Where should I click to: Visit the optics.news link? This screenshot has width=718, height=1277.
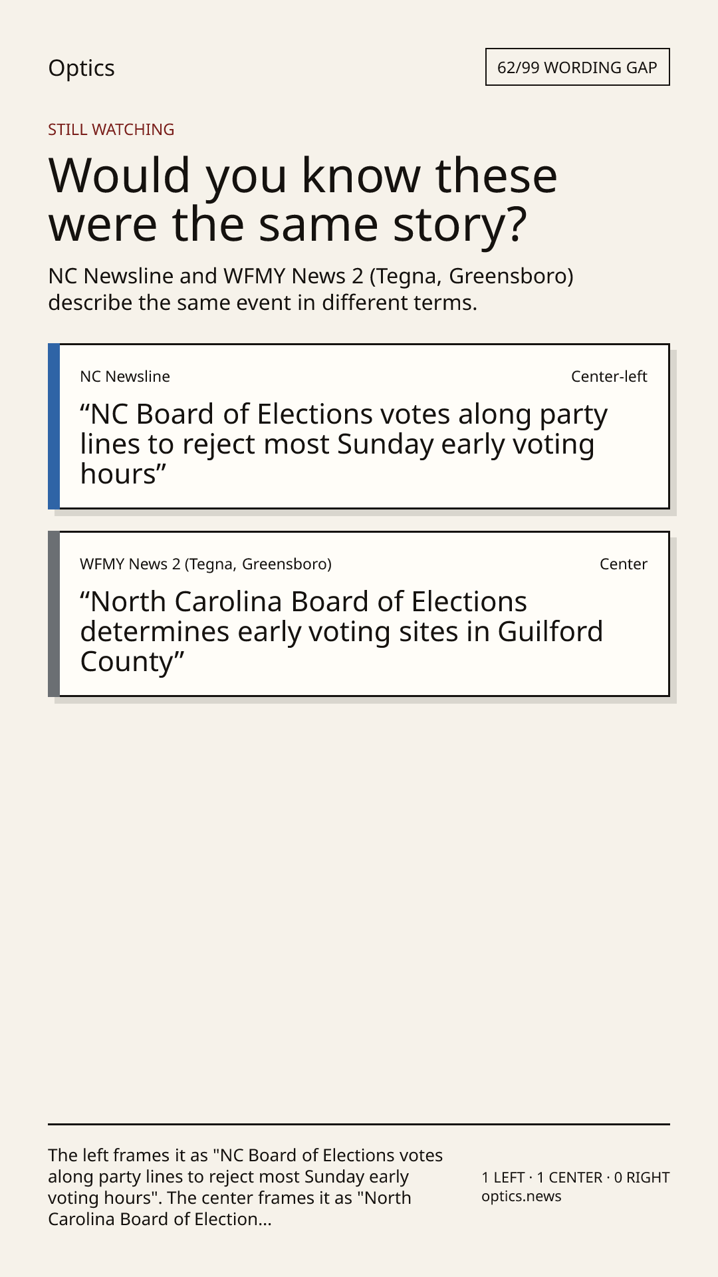(x=521, y=1197)
